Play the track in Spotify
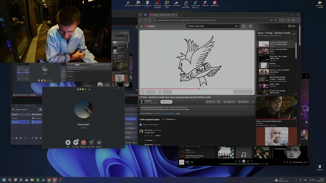Image resolution: width=326 pixels, height=183 pixels. 244,161
